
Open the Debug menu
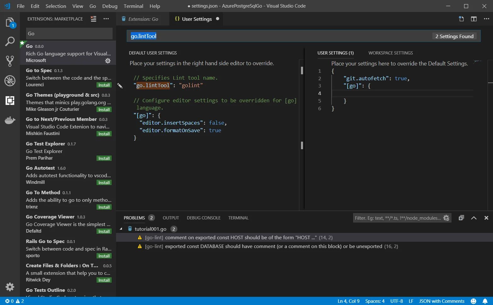(x=110, y=6)
